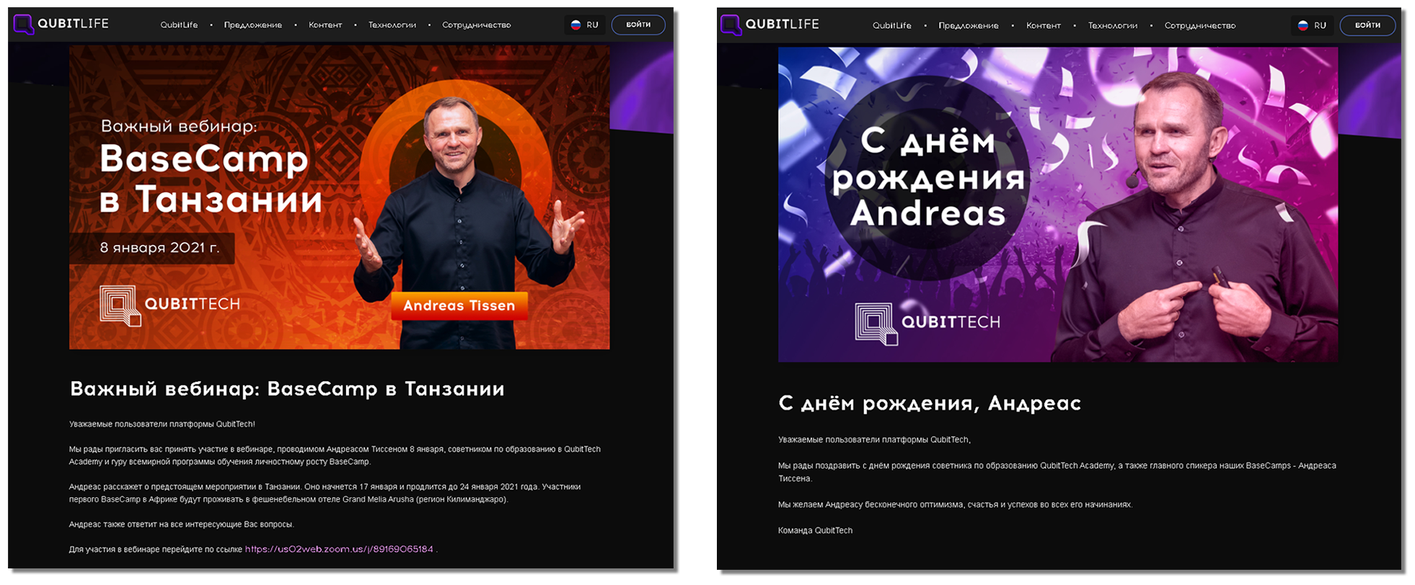The height and width of the screenshot is (585, 1415).
Task: Click the Russian flag icon in right header
Action: click(1302, 25)
